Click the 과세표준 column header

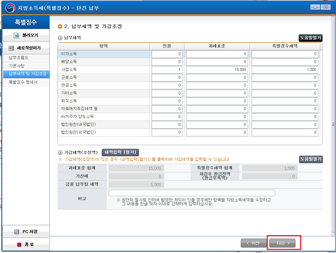pos(217,46)
